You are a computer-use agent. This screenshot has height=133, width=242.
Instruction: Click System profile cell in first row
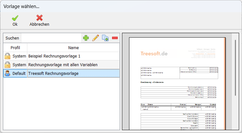pos(19,56)
